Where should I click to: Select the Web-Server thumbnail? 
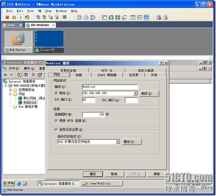coord(18,41)
